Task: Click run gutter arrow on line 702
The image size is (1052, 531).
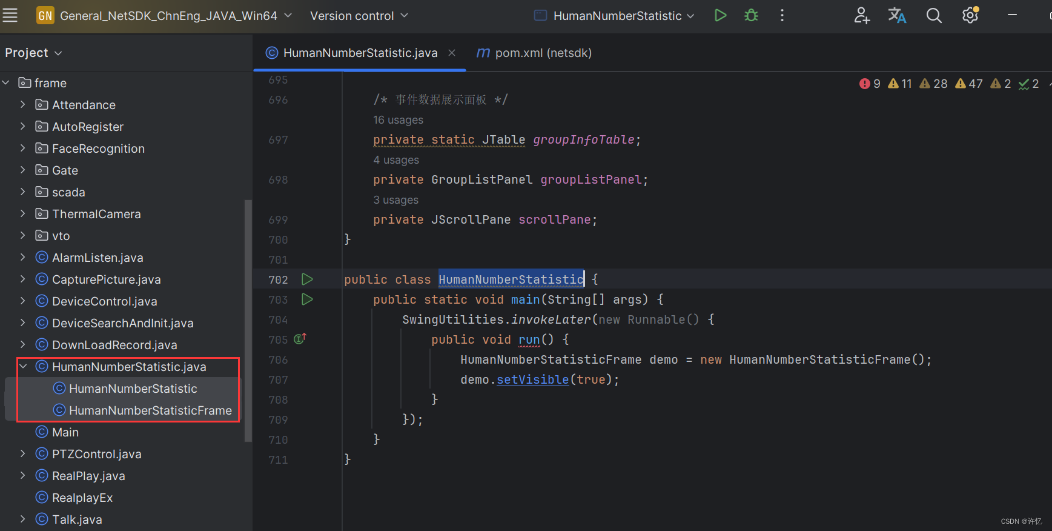Action: 307,279
